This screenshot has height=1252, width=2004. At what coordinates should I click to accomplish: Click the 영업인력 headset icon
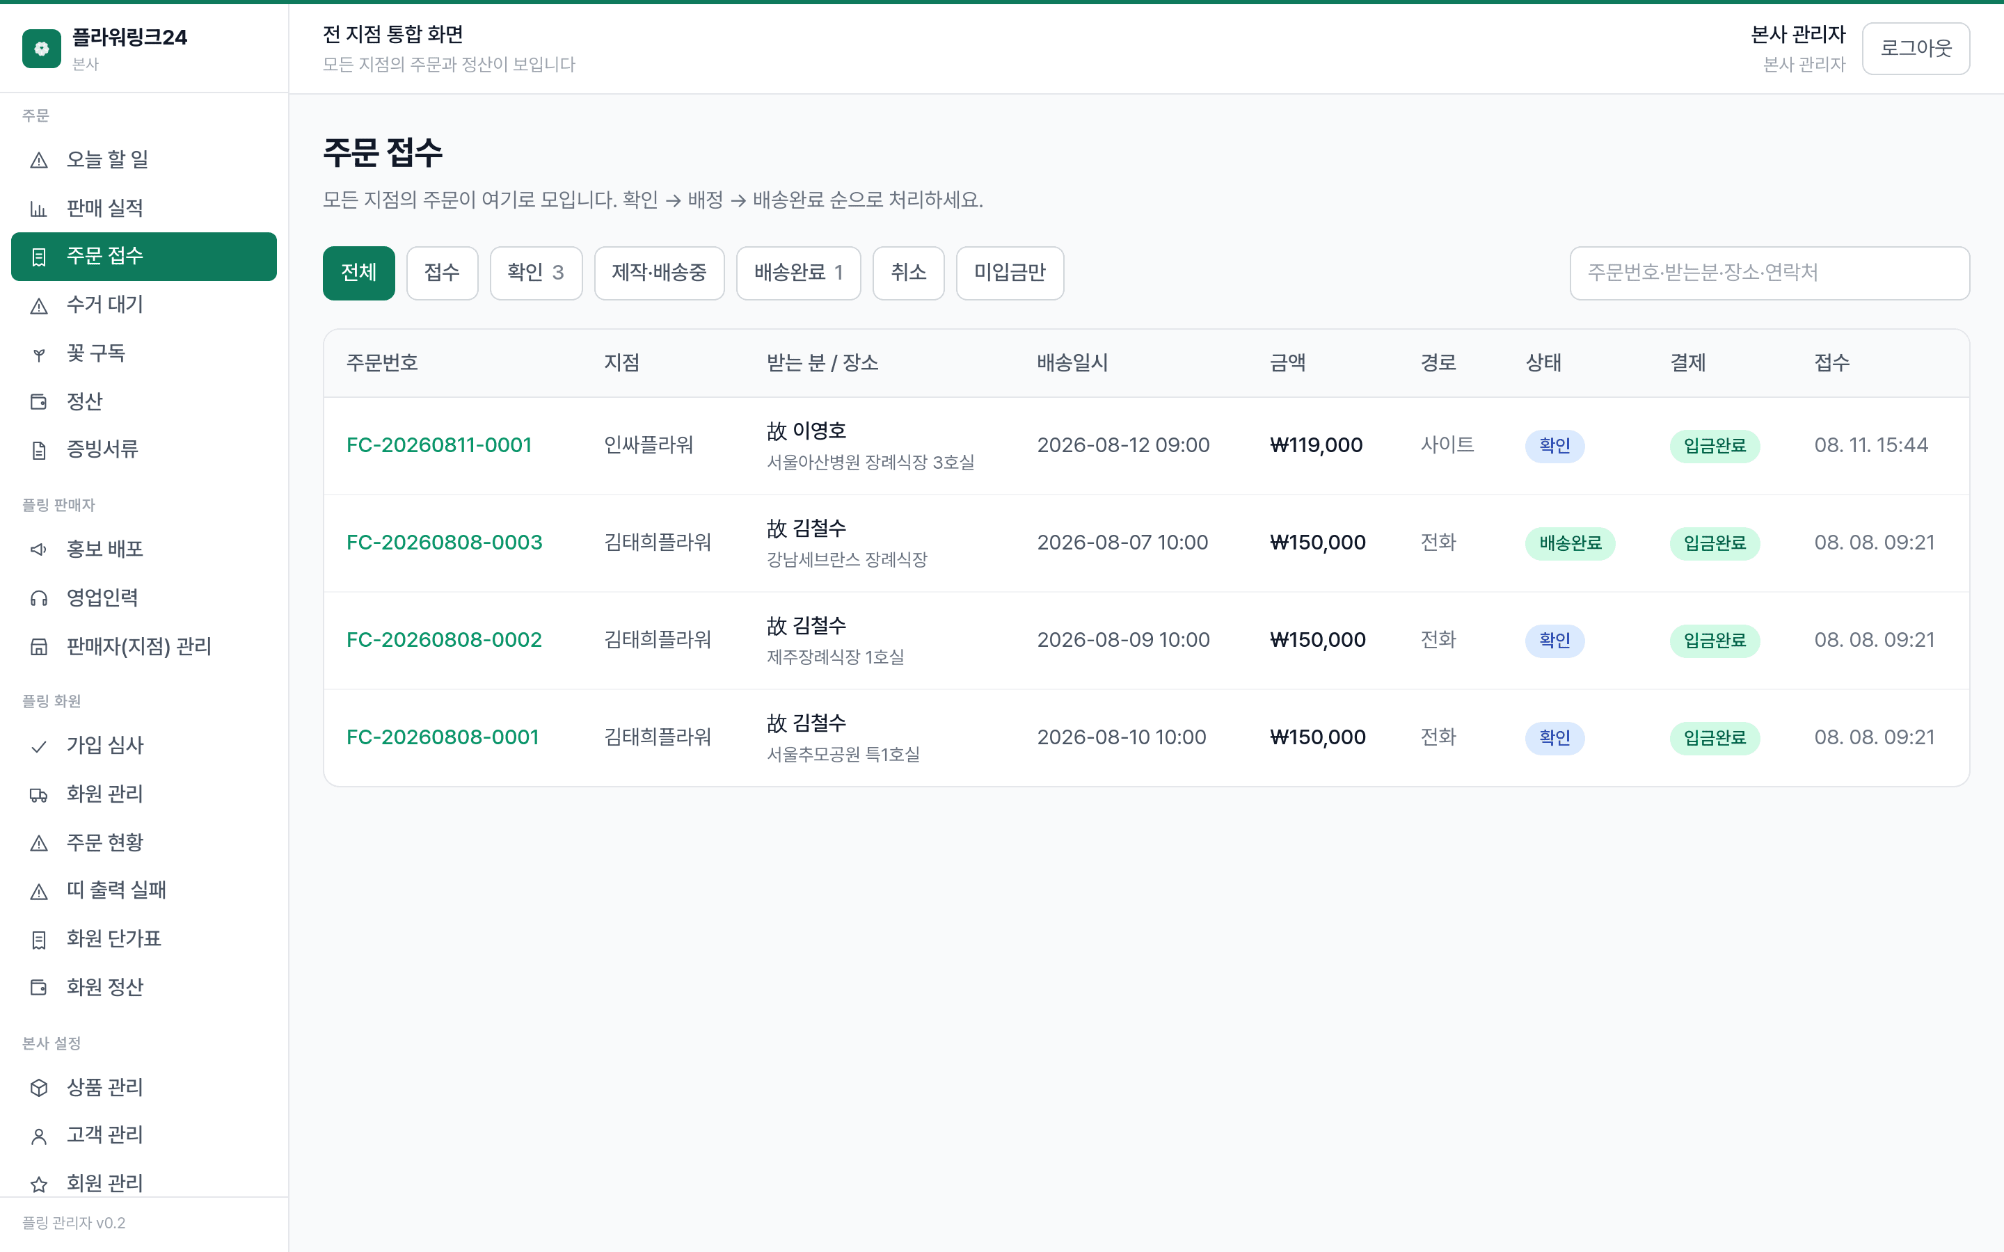[x=39, y=599]
